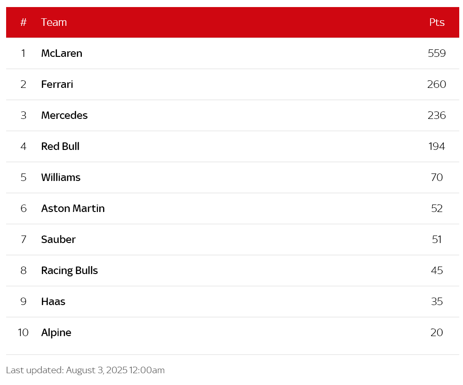Click the Sauber team name

pyautogui.click(x=58, y=240)
